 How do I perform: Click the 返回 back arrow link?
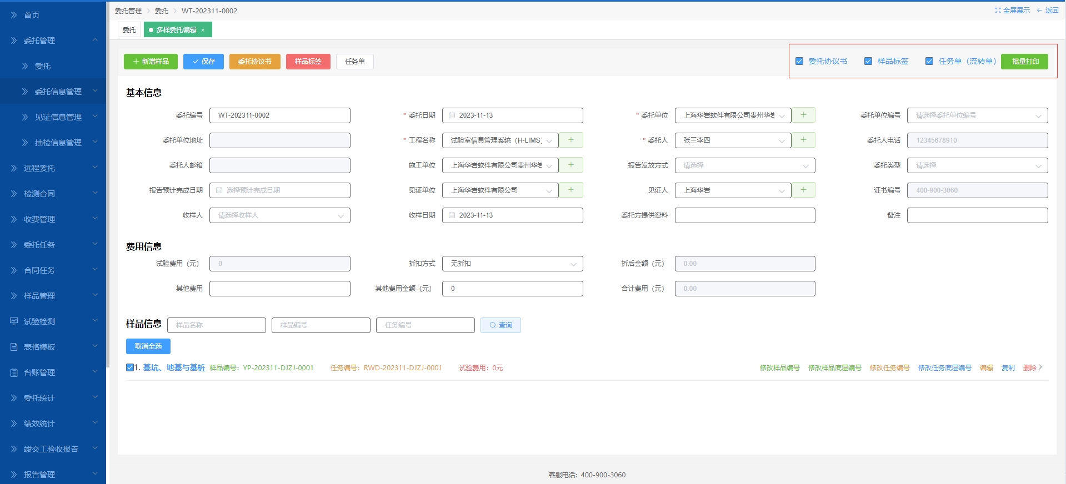click(1048, 11)
